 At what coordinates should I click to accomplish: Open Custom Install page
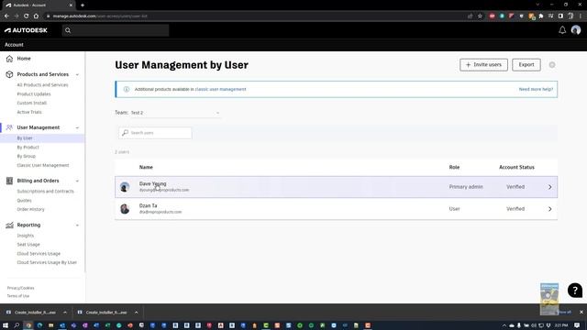pos(32,104)
